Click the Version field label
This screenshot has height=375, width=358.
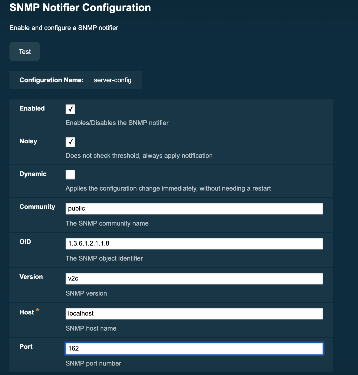tap(31, 277)
